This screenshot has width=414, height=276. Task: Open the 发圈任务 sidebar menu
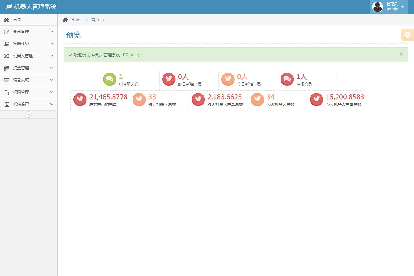click(x=29, y=44)
